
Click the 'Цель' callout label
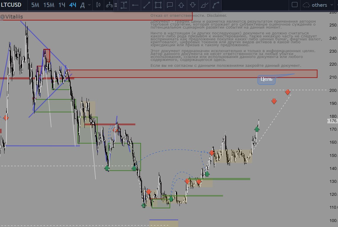267,79
